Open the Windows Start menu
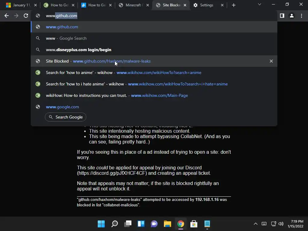Screen dimensions: 308x231 pos(101,224)
